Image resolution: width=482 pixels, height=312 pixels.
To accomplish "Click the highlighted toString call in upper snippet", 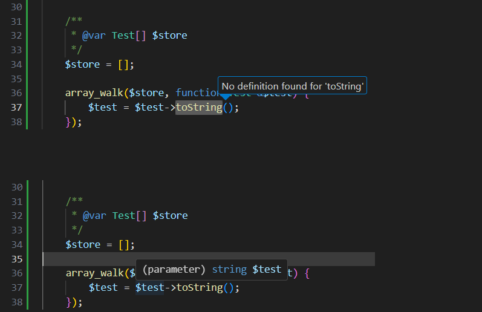I will (198, 108).
